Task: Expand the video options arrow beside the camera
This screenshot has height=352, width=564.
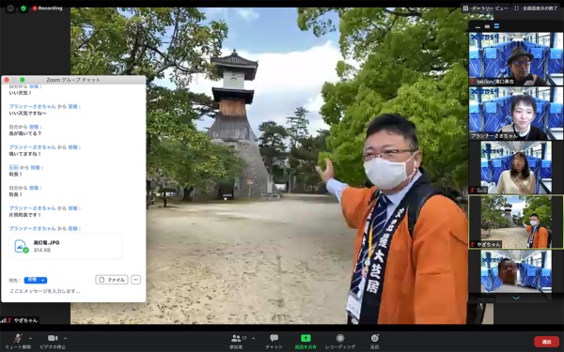Action: 65,338
